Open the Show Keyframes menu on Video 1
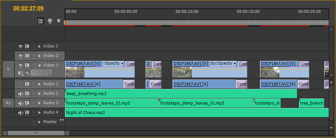The width and height of the screenshot is (336, 138). (27, 73)
